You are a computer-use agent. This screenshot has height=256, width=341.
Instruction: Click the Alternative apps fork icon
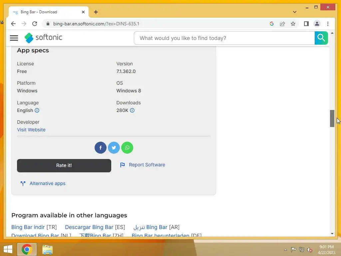pyautogui.click(x=23, y=184)
